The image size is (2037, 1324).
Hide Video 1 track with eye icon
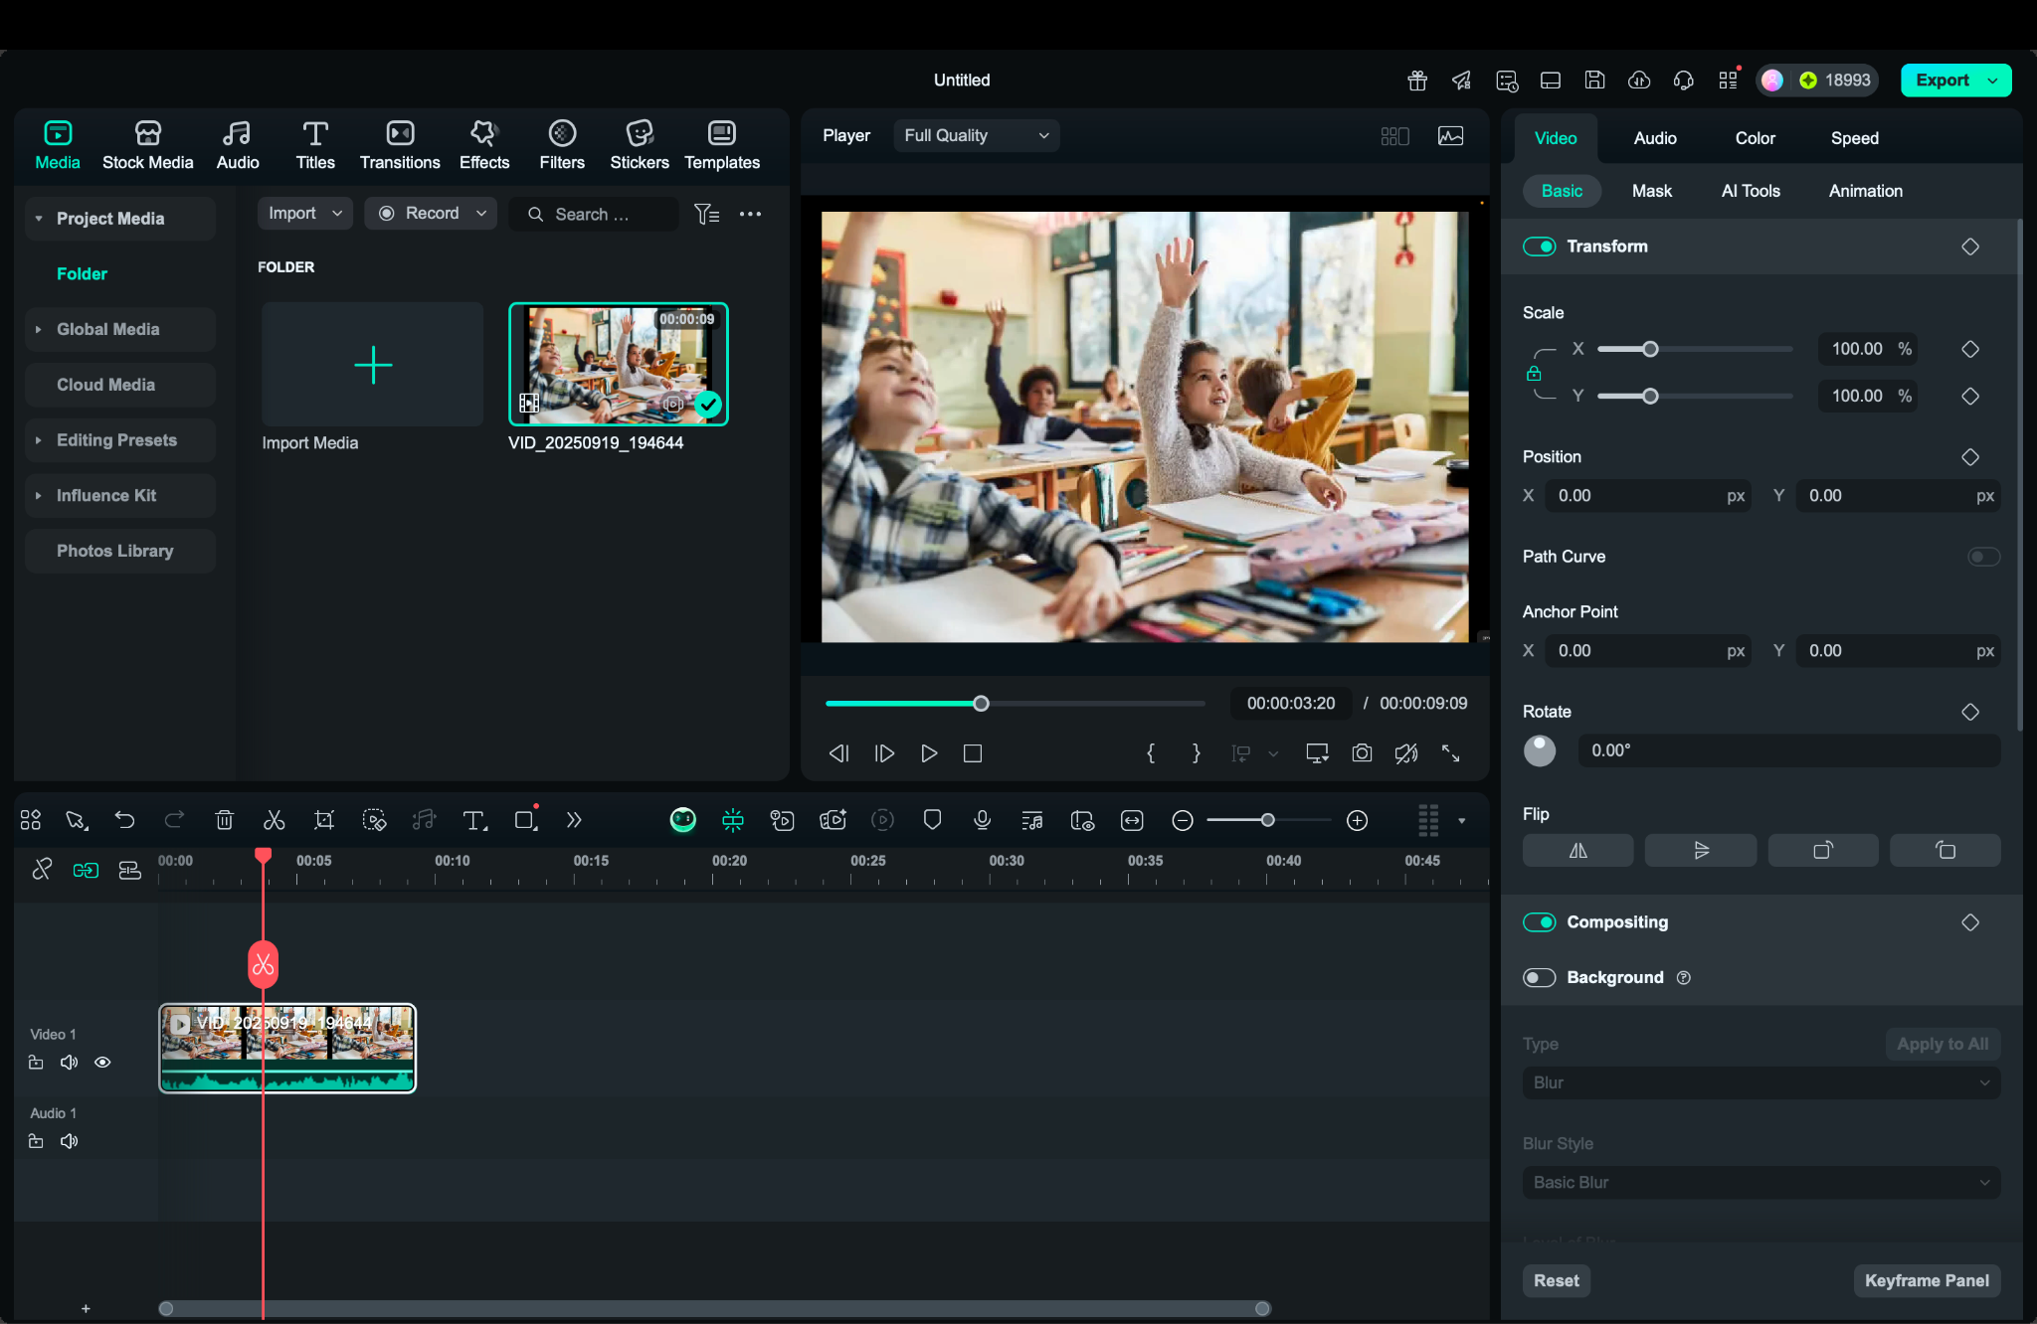[x=102, y=1063]
